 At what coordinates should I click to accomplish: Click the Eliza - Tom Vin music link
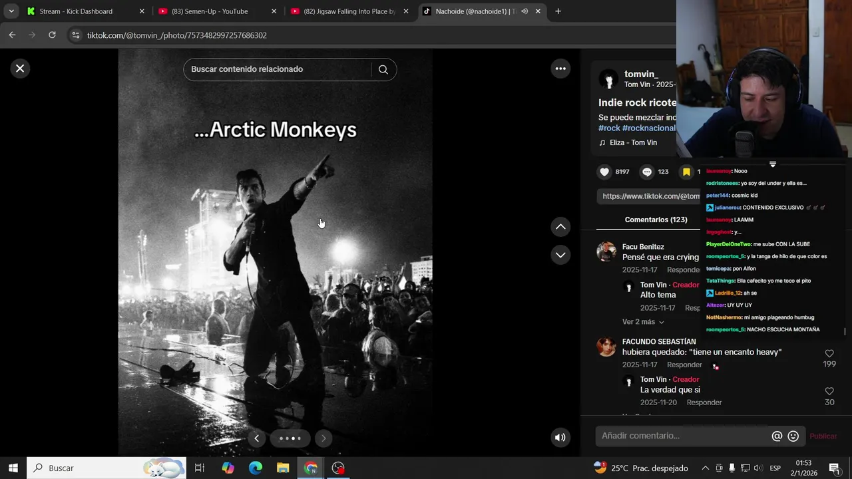click(x=628, y=142)
